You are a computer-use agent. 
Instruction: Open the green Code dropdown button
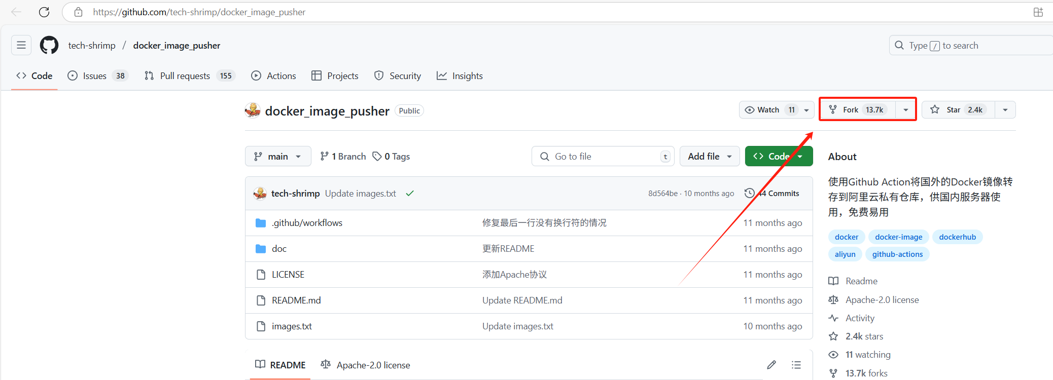click(779, 157)
